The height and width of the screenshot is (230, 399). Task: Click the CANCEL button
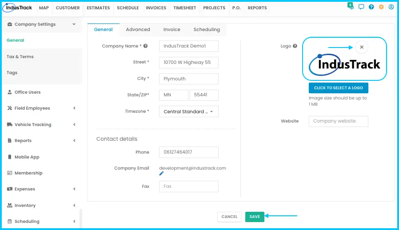click(x=229, y=217)
